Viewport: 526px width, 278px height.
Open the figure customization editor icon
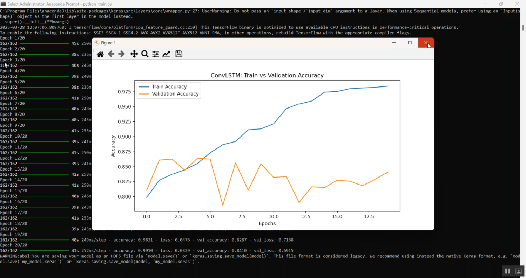(x=166, y=54)
